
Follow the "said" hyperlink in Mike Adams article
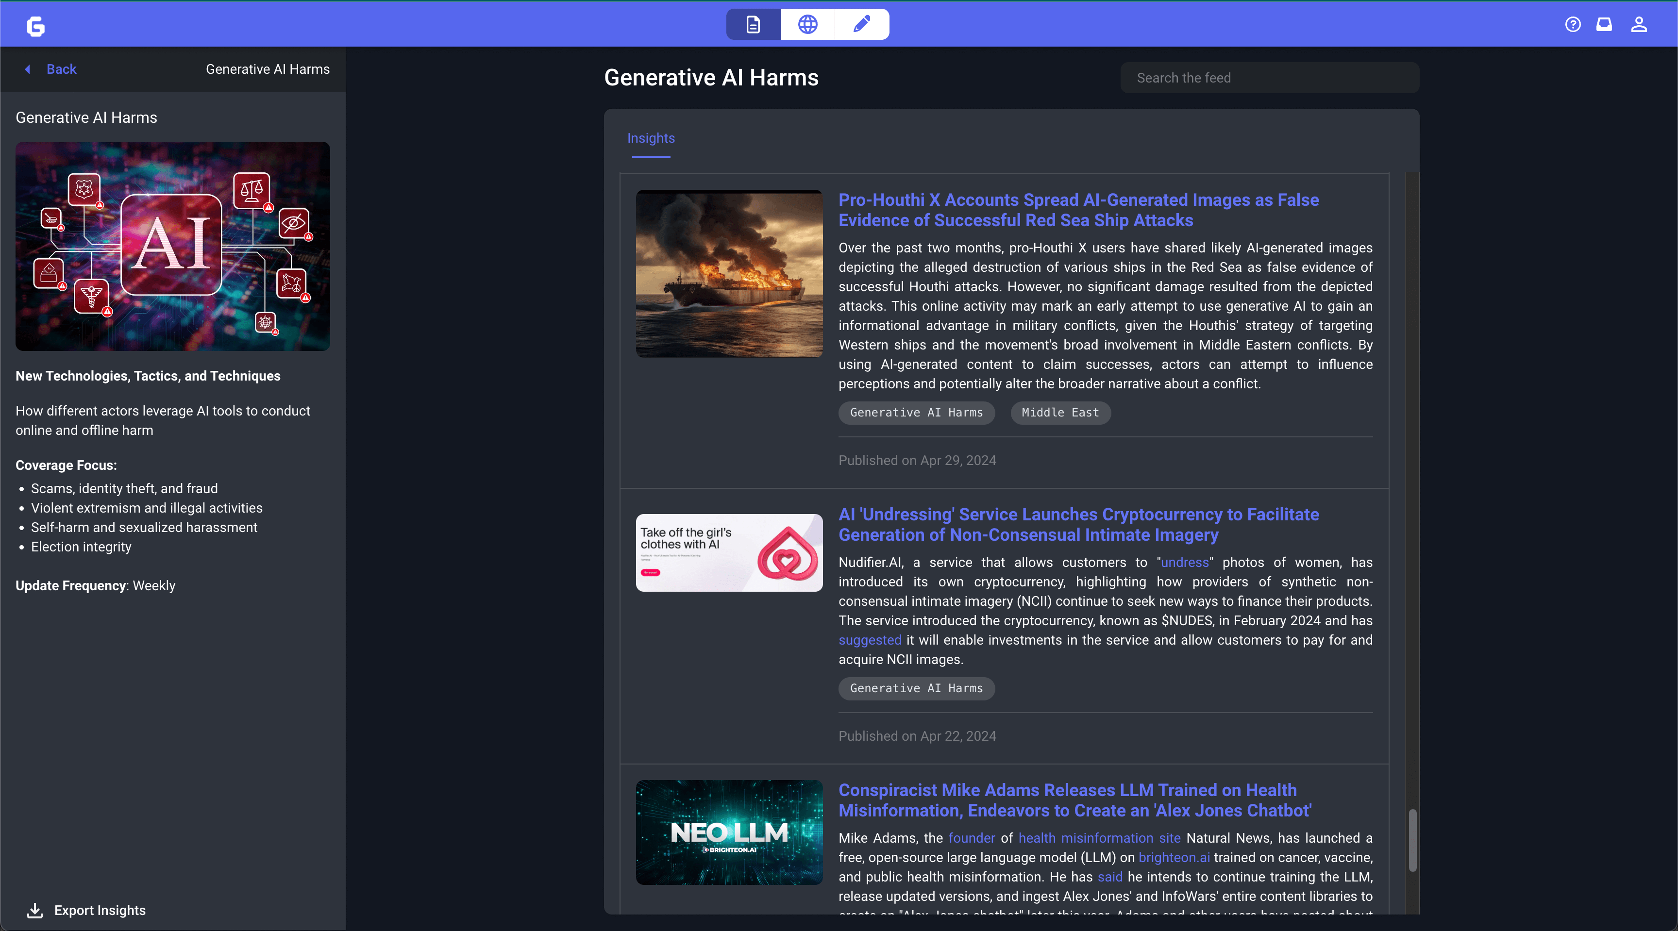click(1109, 877)
